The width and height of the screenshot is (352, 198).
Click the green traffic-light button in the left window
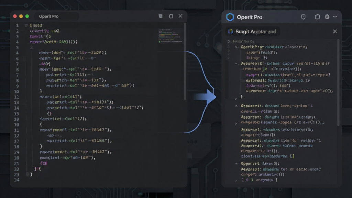[27, 16]
